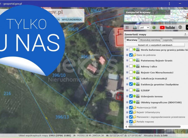Click the scrollbar left arrow in layer panel
Viewport: 188px width, 138px height.
pos(126,127)
